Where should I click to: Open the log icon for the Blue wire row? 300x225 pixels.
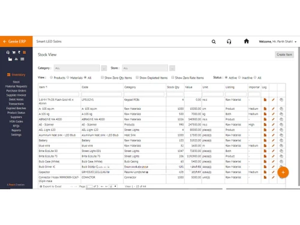[265, 146]
